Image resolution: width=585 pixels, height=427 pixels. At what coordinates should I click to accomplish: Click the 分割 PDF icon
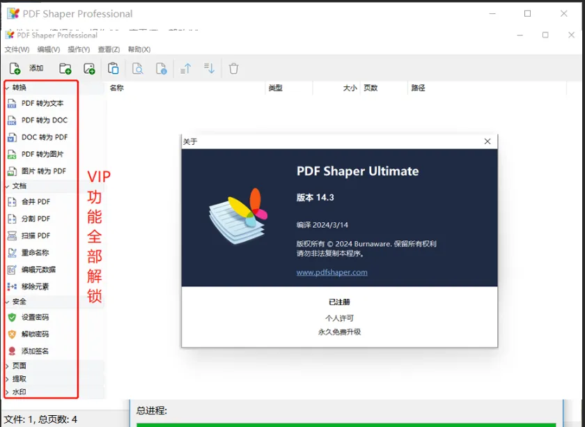pos(12,219)
